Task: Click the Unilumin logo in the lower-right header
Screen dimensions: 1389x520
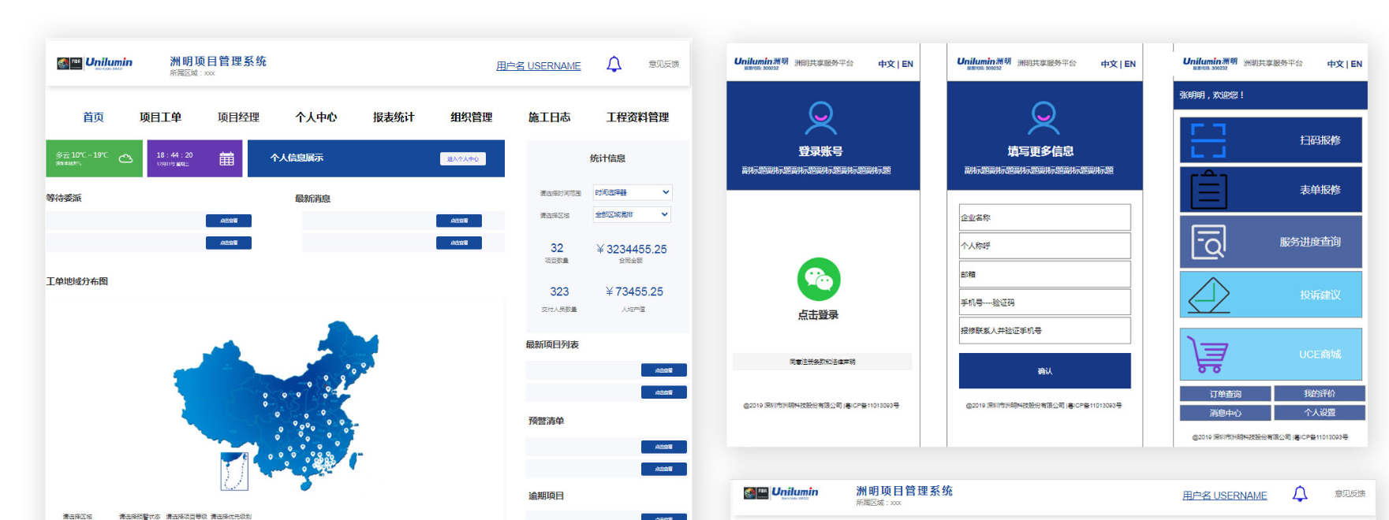Action: point(781,492)
